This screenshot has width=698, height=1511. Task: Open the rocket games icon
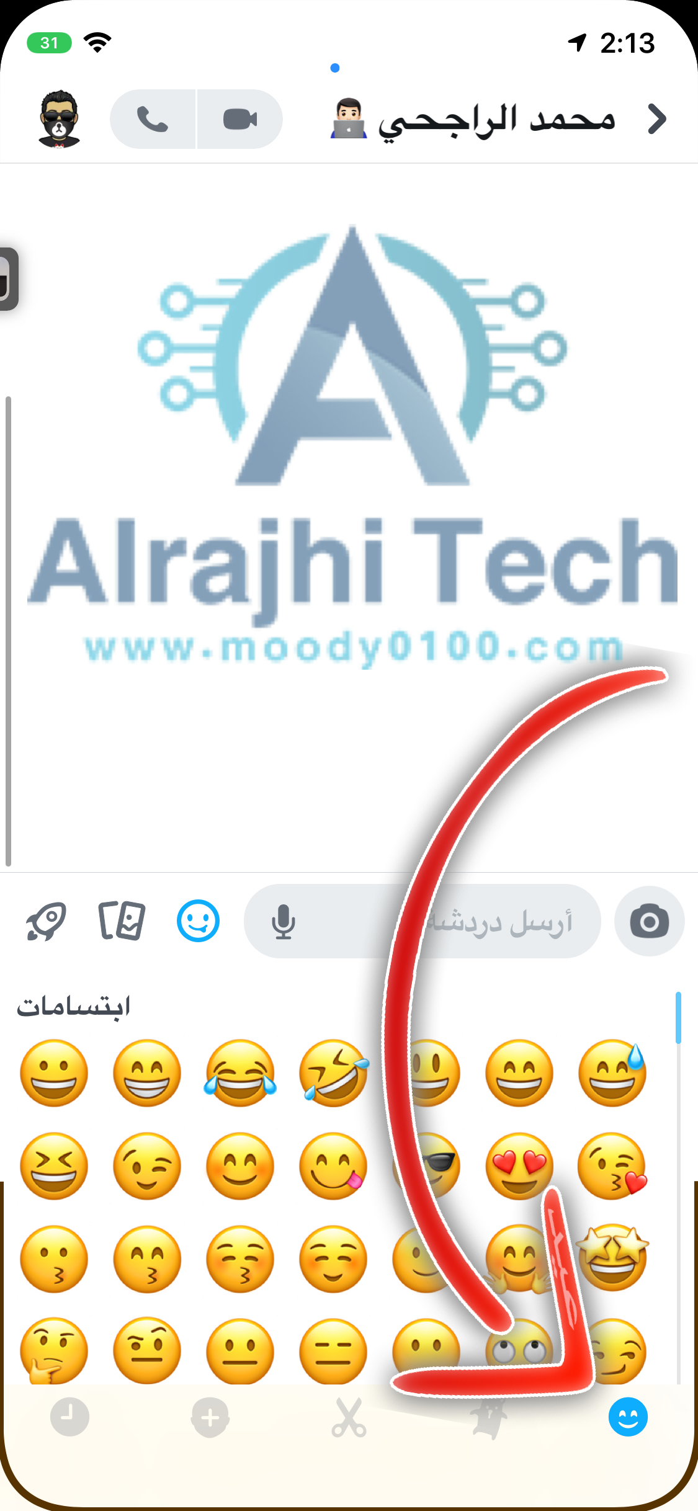click(x=46, y=921)
